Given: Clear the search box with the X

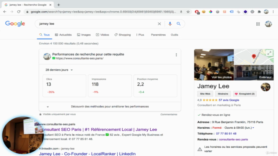Looking at the screenshot, I should point(159,24).
